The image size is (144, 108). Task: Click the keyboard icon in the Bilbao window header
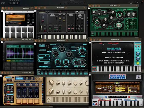(x=3, y=8)
